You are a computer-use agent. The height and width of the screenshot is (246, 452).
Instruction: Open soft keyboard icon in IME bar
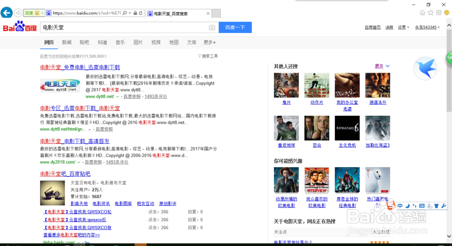point(422,206)
